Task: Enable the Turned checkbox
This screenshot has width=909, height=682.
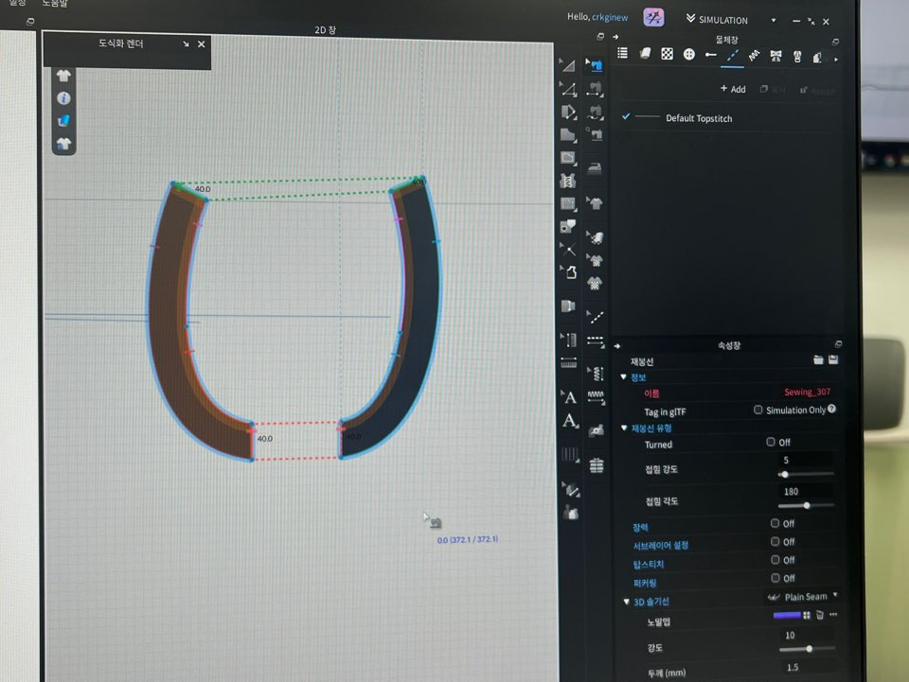Action: [772, 443]
